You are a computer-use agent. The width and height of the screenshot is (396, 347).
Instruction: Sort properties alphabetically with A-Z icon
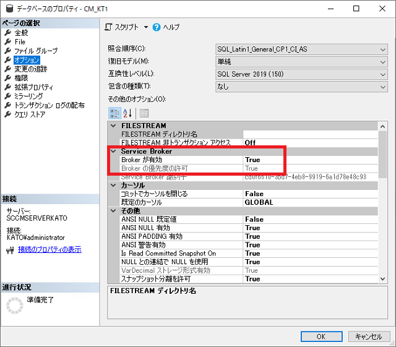128,113
